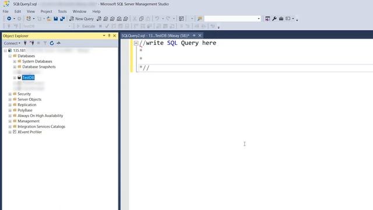The image size is (373, 210).
Task: Expand the Integration Services Catalogs folder
Action: pos(10,127)
